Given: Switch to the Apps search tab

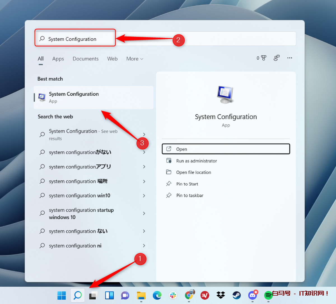Looking at the screenshot, I should (x=58, y=59).
